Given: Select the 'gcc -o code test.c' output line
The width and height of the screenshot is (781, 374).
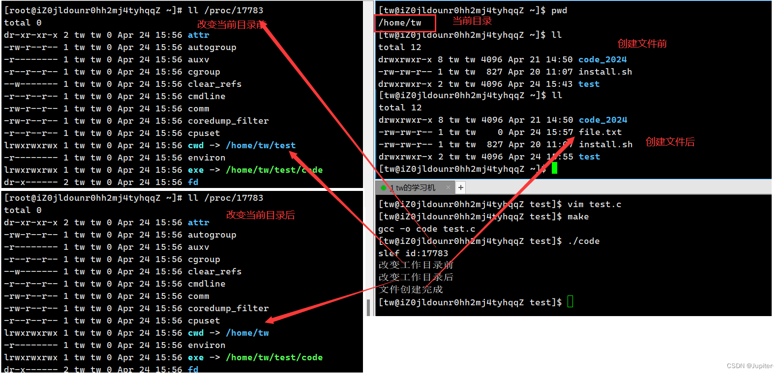Looking at the screenshot, I should click(426, 229).
